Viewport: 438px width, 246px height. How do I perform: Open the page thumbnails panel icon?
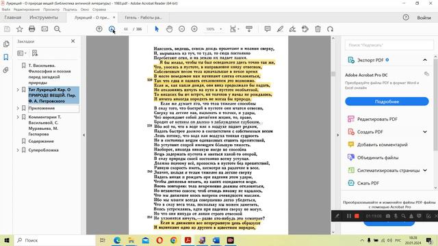pos(6,44)
